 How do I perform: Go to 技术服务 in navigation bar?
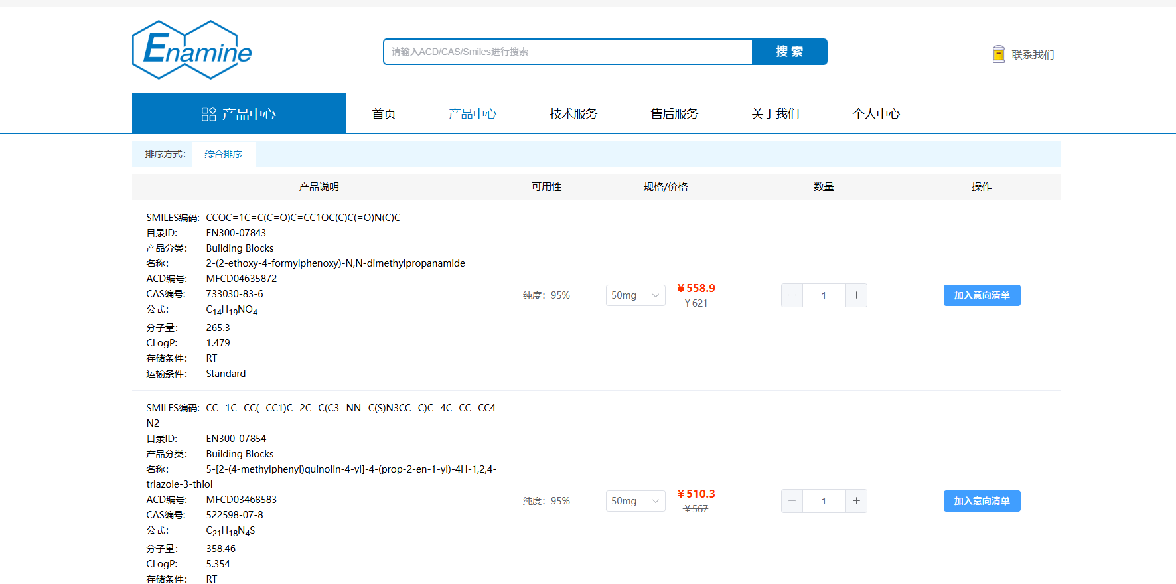point(573,114)
